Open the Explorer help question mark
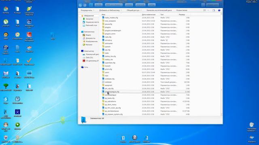 pos(219,10)
